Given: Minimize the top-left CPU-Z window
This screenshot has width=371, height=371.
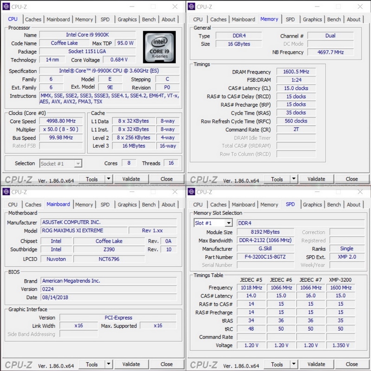Looking at the screenshot, I should click(x=132, y=6).
